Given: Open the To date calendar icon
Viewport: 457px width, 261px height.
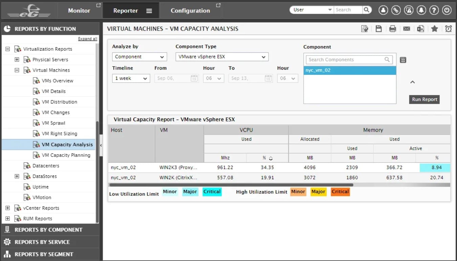Looking at the screenshot, I should [x=268, y=78].
